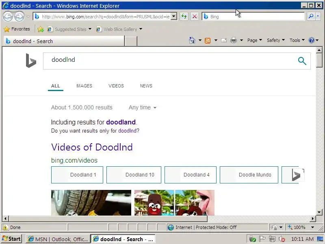Click the vertical scrollbar up arrow

319,50
